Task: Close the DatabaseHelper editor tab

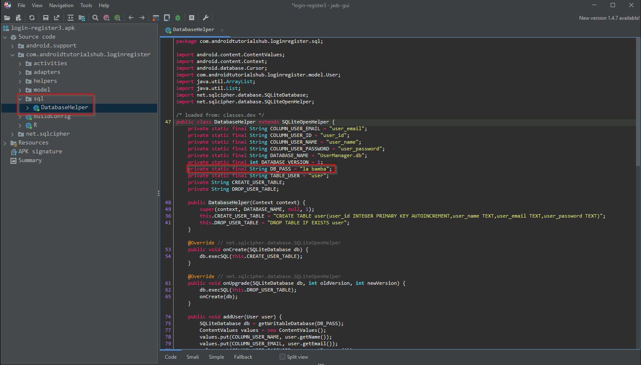Action: point(222,30)
